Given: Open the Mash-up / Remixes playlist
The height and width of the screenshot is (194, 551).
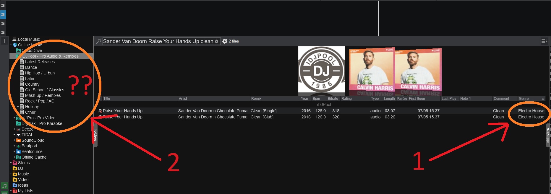Looking at the screenshot, I should point(43,95).
